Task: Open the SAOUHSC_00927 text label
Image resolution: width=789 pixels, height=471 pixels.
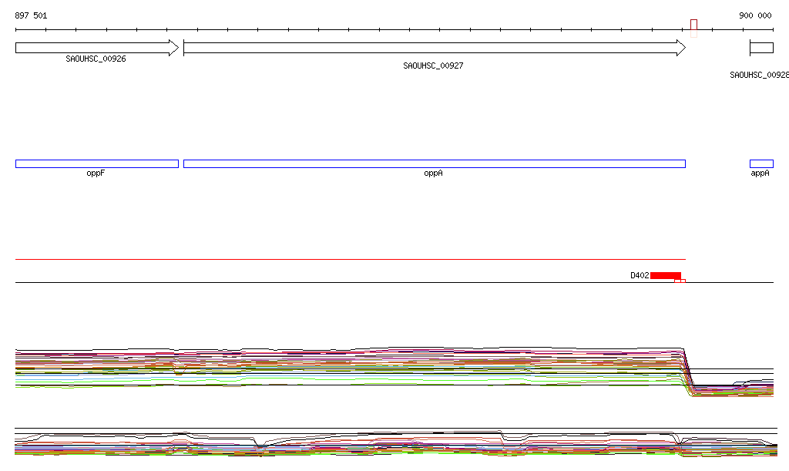Action: [433, 66]
